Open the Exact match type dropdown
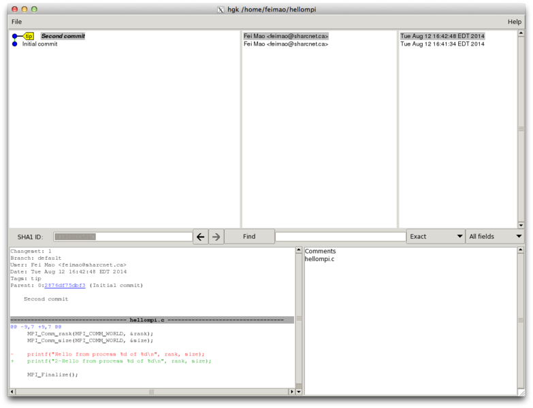The image size is (533, 408). 435,237
